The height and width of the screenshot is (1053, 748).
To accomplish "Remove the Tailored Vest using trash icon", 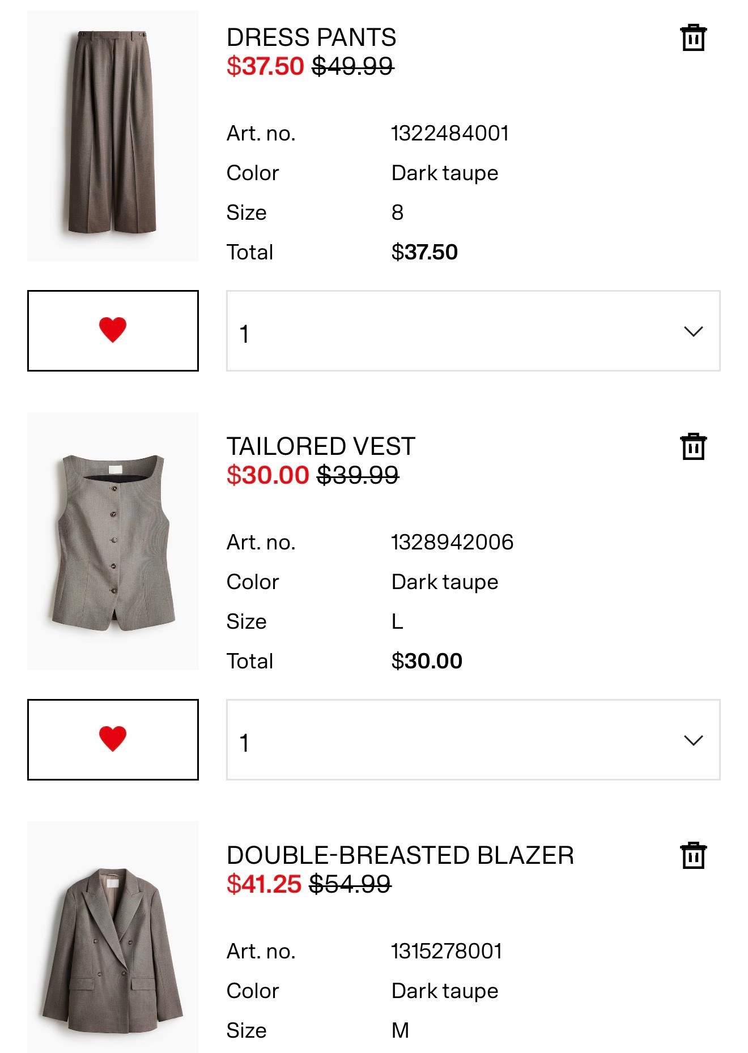I will [692, 447].
